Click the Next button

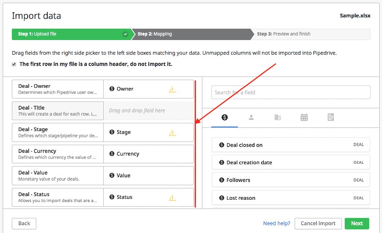tap(357, 223)
